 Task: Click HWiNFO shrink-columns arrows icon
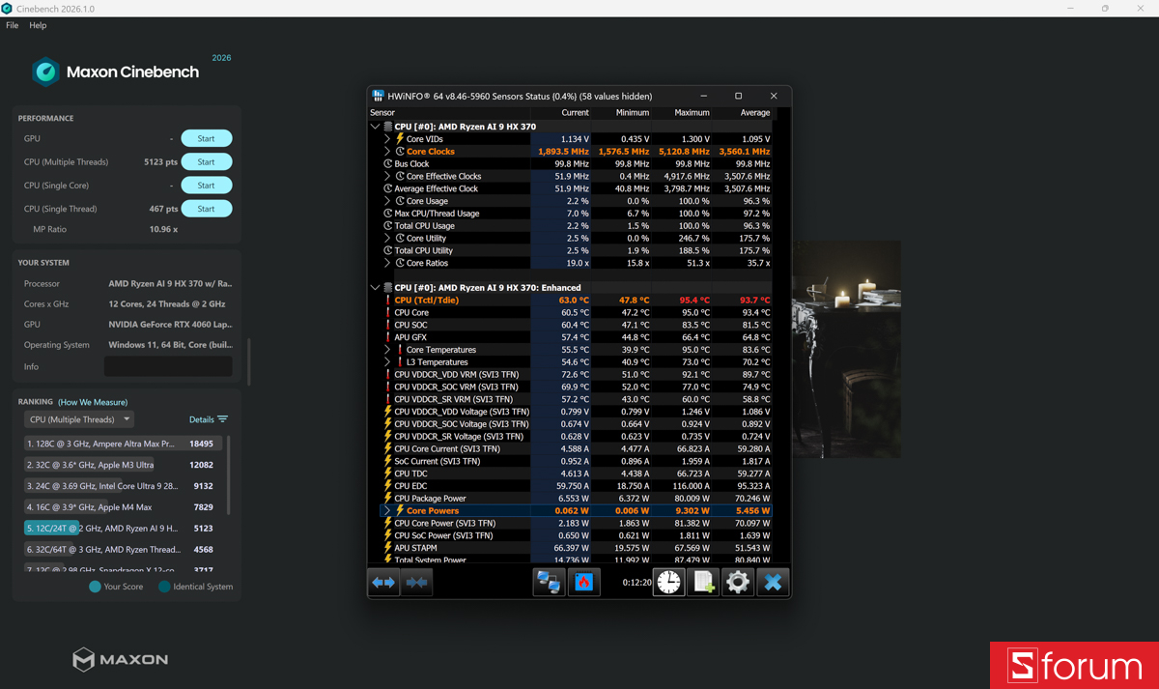click(x=417, y=582)
